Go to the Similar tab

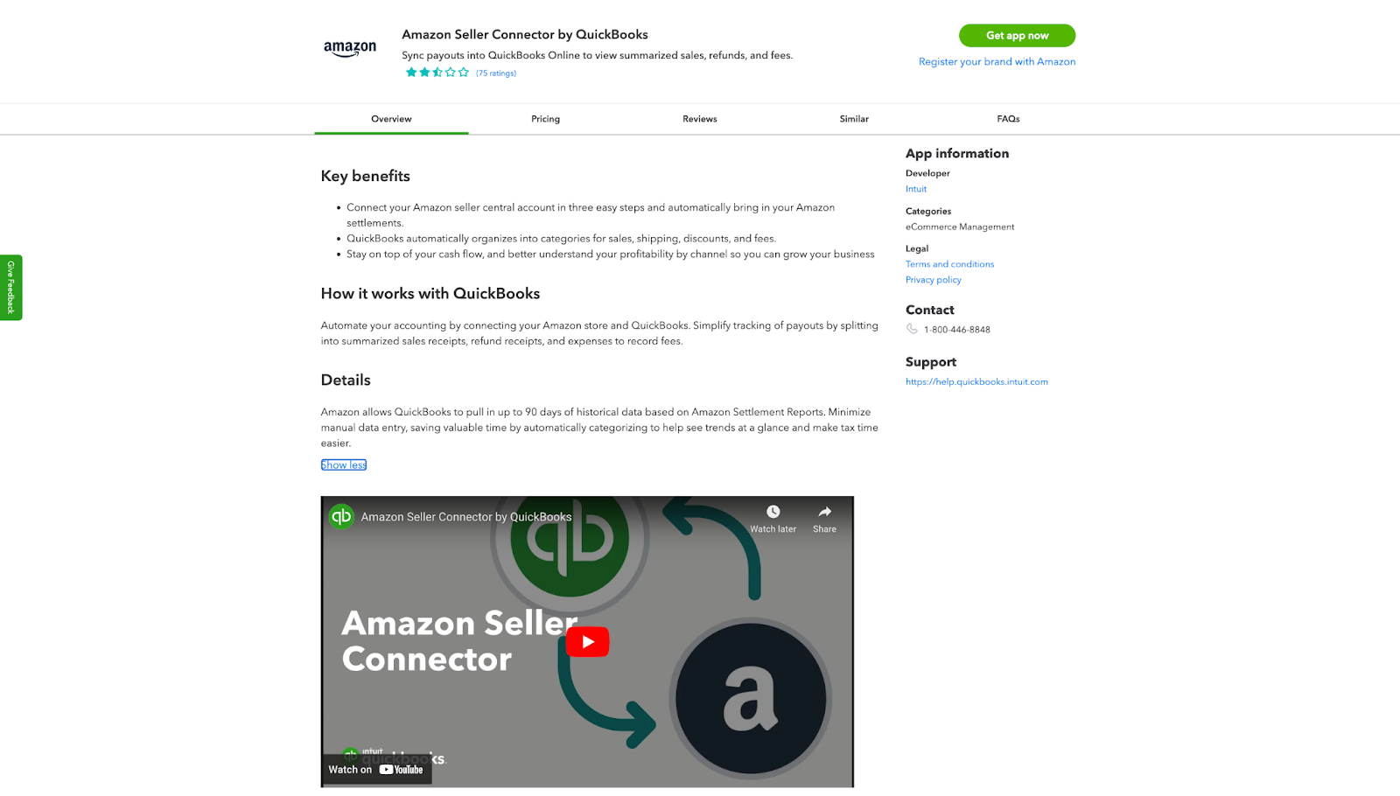854,119
